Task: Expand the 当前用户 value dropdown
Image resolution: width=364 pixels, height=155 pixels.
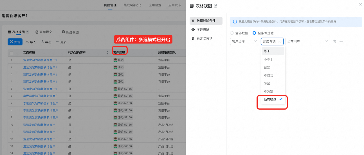Action: [307, 41]
